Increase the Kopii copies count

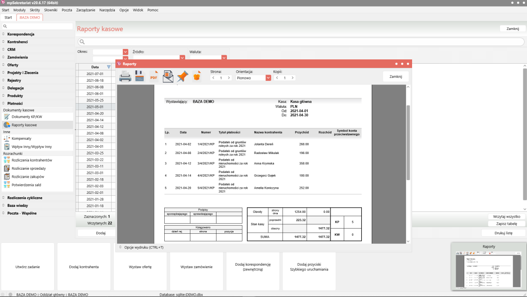(x=292, y=78)
